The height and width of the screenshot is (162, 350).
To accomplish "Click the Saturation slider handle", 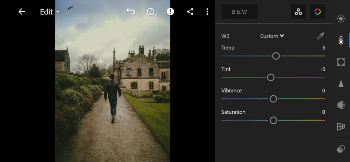I will (x=273, y=120).
